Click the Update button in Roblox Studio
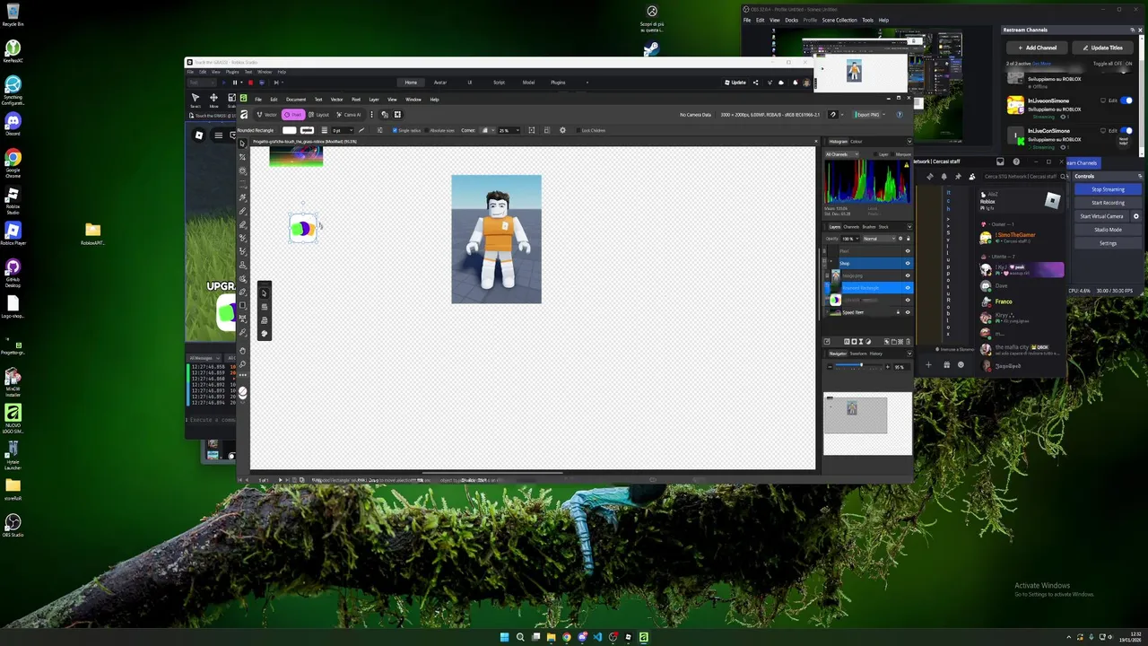Viewport: 1148px width, 646px height. pos(735,83)
